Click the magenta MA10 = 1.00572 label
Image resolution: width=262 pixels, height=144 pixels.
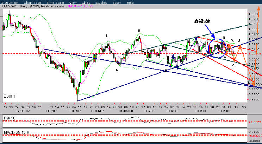coord(80,6)
